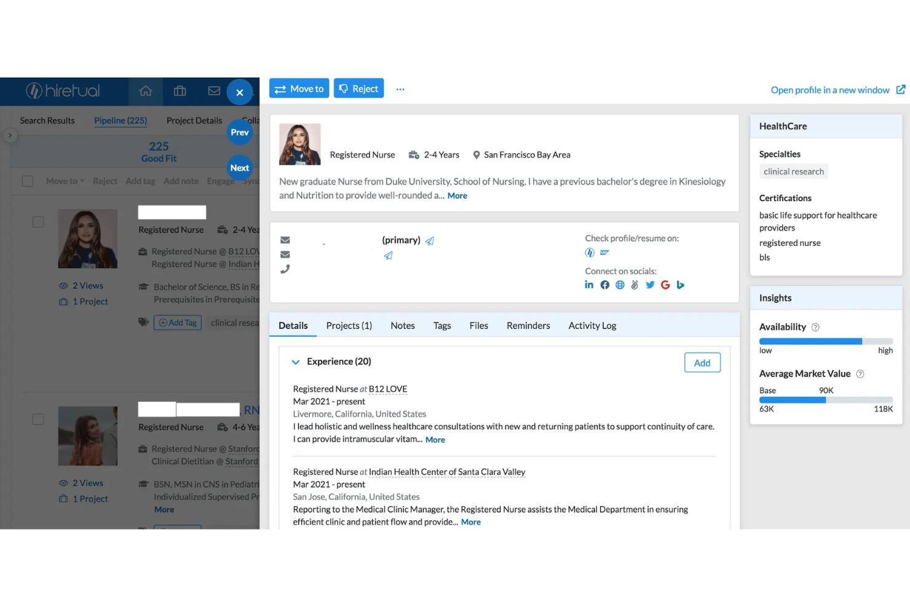Add a new experience with Add button
The image size is (910, 607).
(x=702, y=363)
